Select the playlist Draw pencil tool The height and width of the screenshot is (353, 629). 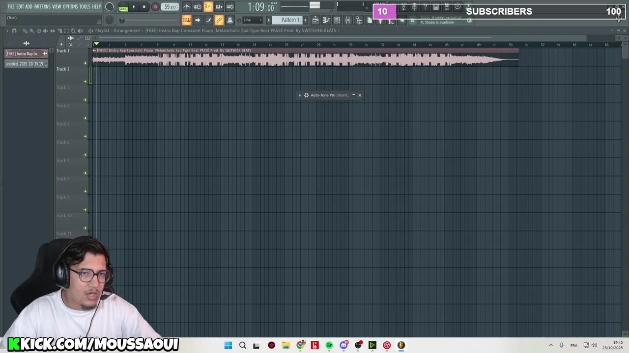[x=25, y=30]
